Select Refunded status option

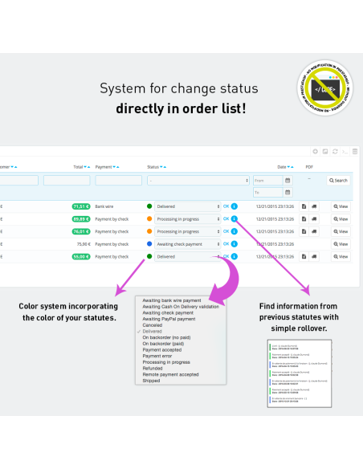point(153,368)
